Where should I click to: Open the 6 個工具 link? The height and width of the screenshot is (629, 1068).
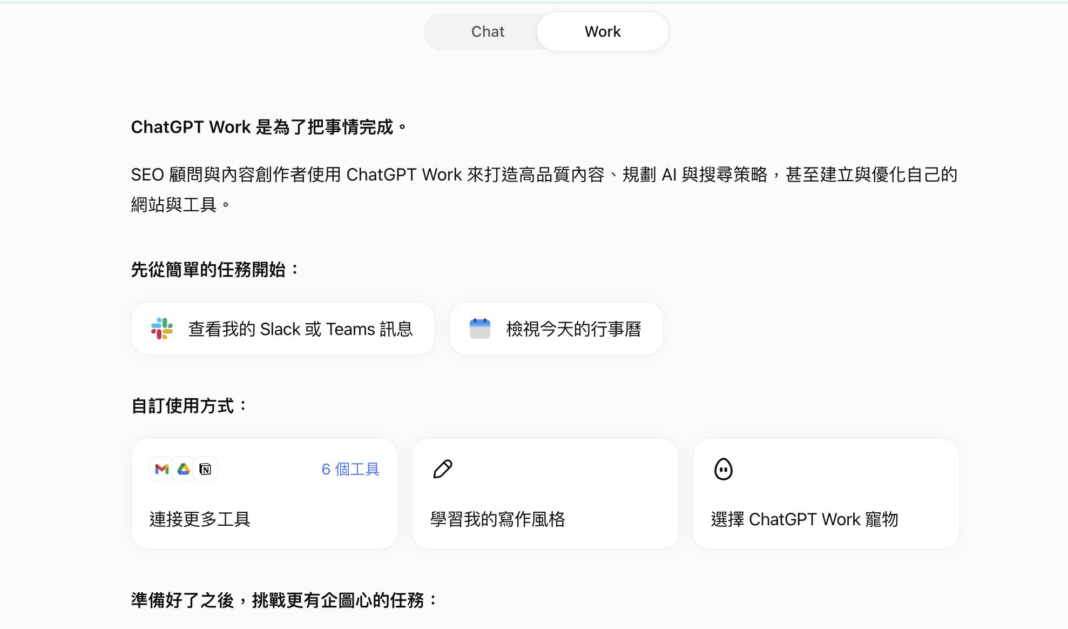pos(350,469)
